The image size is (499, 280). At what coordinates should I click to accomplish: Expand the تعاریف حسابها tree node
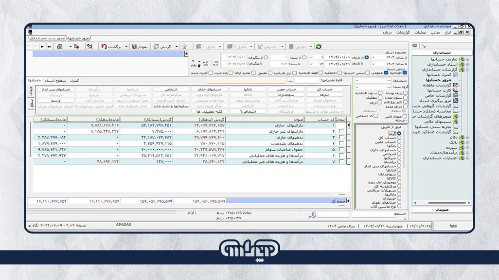click(467, 59)
